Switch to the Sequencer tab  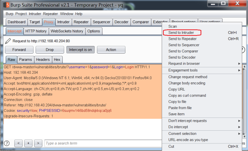(x=102, y=22)
